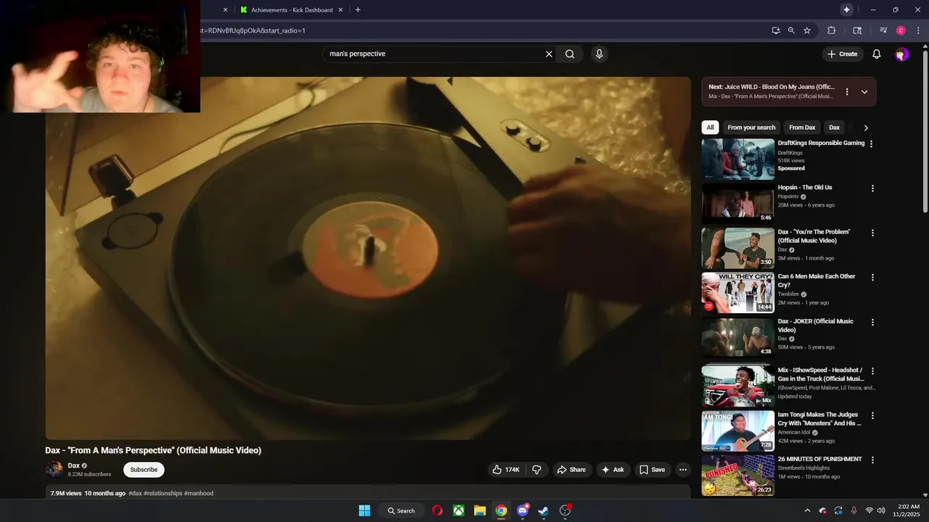Open options for 26 MINUTES OF PUNISHMENT

872,460
